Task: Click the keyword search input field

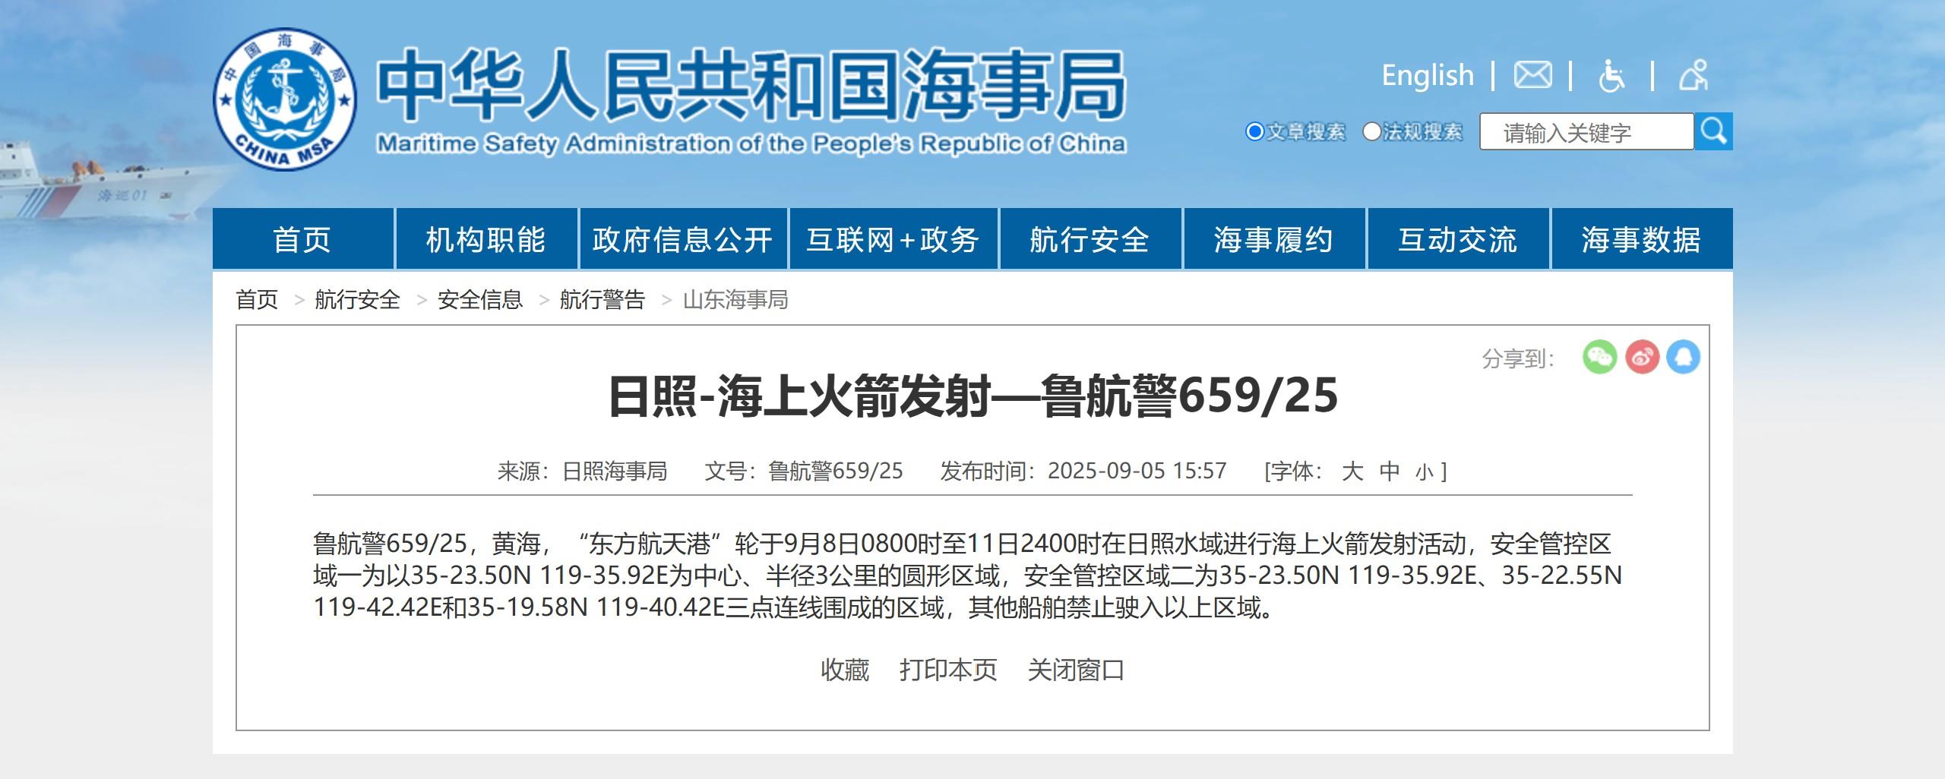Action: coord(1586,132)
